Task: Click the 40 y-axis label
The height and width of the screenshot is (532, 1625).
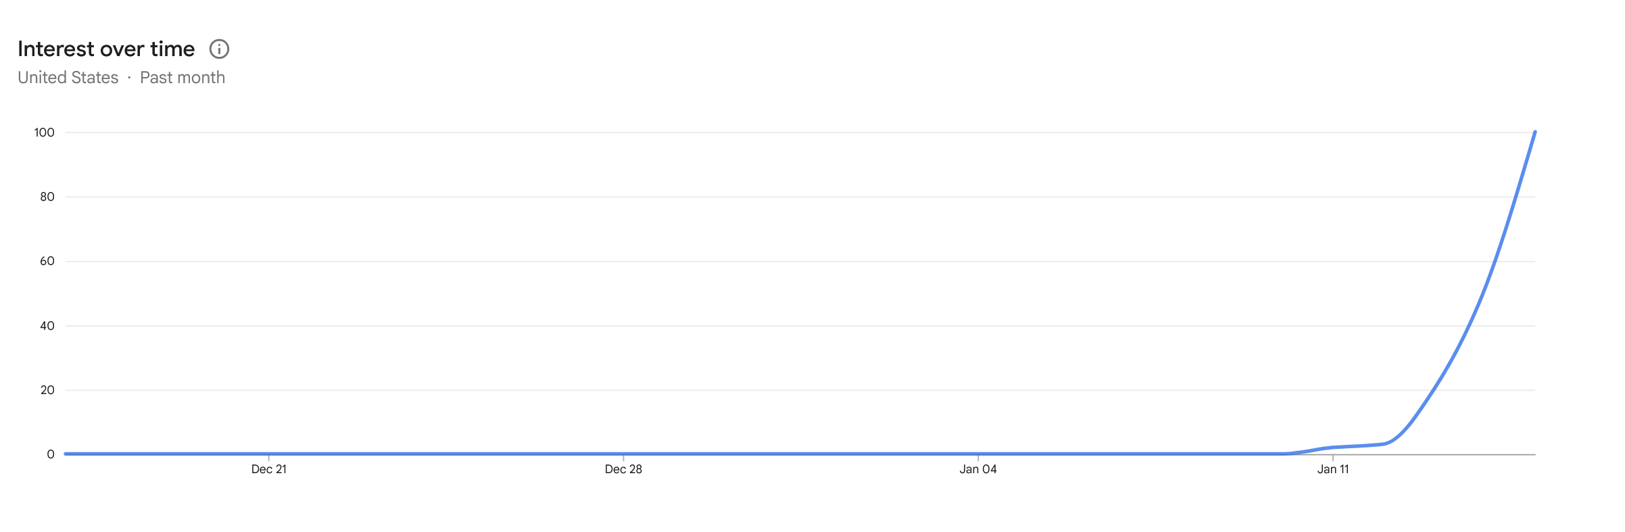Action: pyautogui.click(x=47, y=326)
